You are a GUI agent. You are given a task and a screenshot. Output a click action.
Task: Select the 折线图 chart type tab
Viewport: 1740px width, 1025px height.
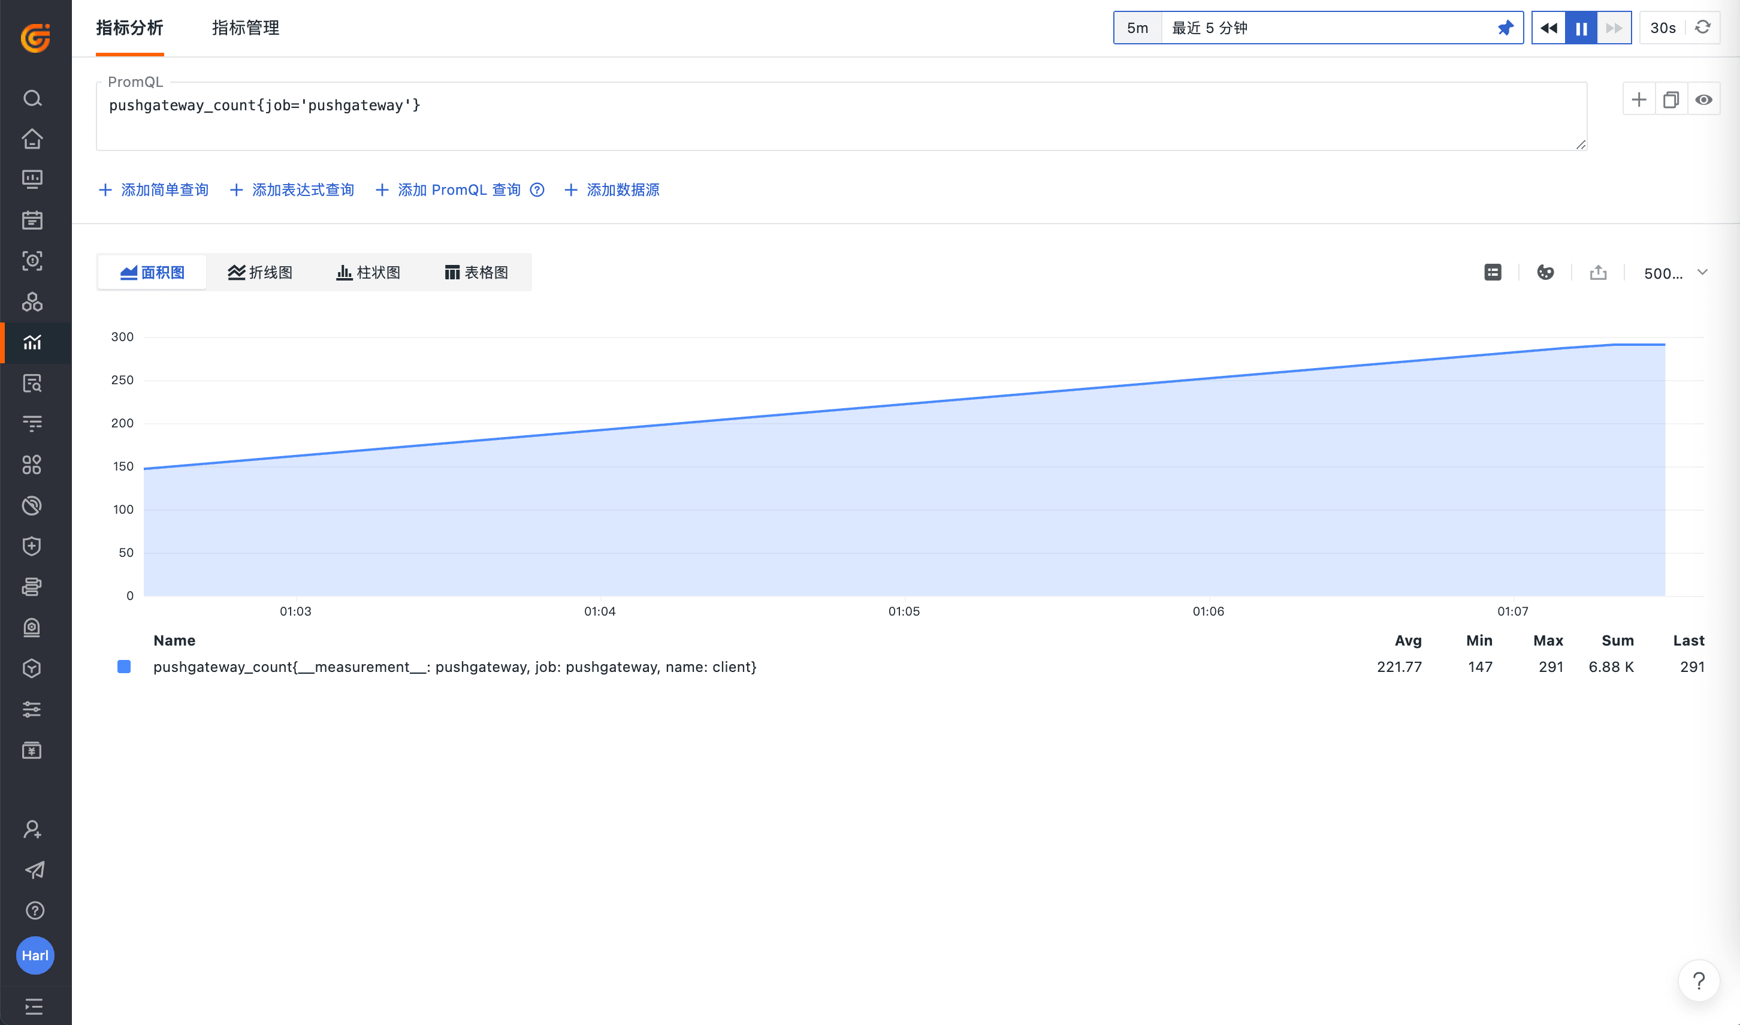pos(259,272)
